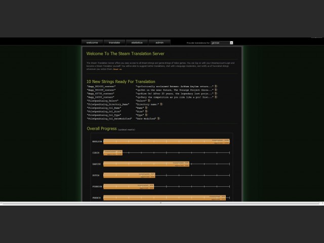The width and height of the screenshot is (324, 243).
Task: Click edit icon next to "Select" string
Action: click(x=149, y=101)
